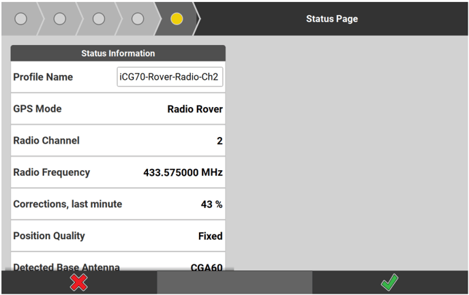Image resolution: width=469 pixels, height=295 pixels.
Task: Click the yellow active step indicator
Action: click(177, 19)
